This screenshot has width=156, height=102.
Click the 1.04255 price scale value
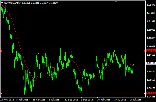tap(151, 96)
